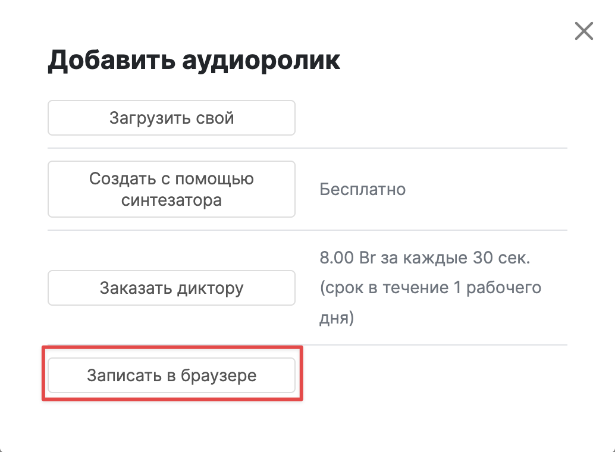This screenshot has width=615, height=452.
Task: Click the word свой on the upload button
Action: (x=215, y=118)
